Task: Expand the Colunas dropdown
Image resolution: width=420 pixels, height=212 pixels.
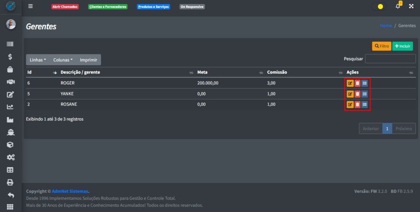Action: tap(63, 60)
